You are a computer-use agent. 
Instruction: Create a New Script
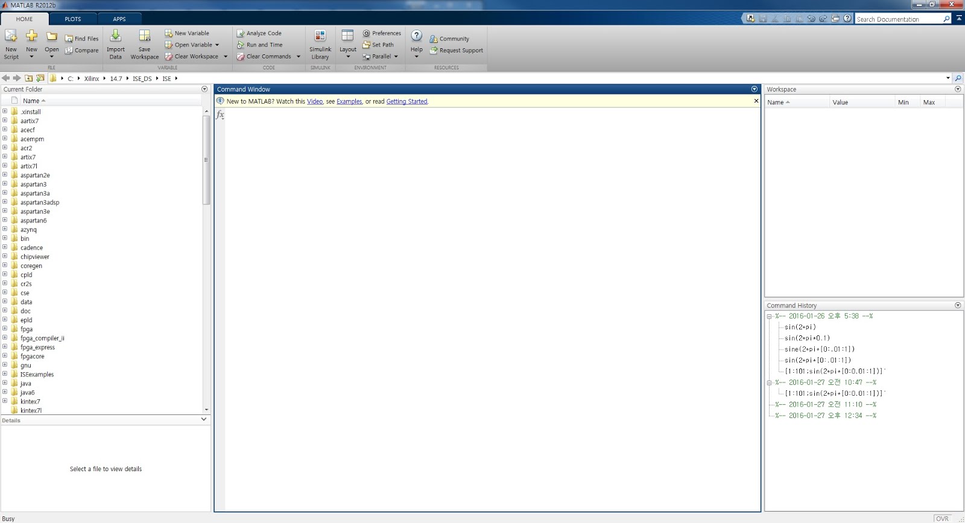[x=11, y=44]
